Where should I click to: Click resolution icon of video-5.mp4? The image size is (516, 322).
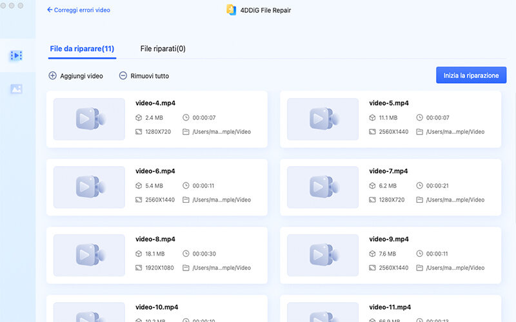pos(372,132)
